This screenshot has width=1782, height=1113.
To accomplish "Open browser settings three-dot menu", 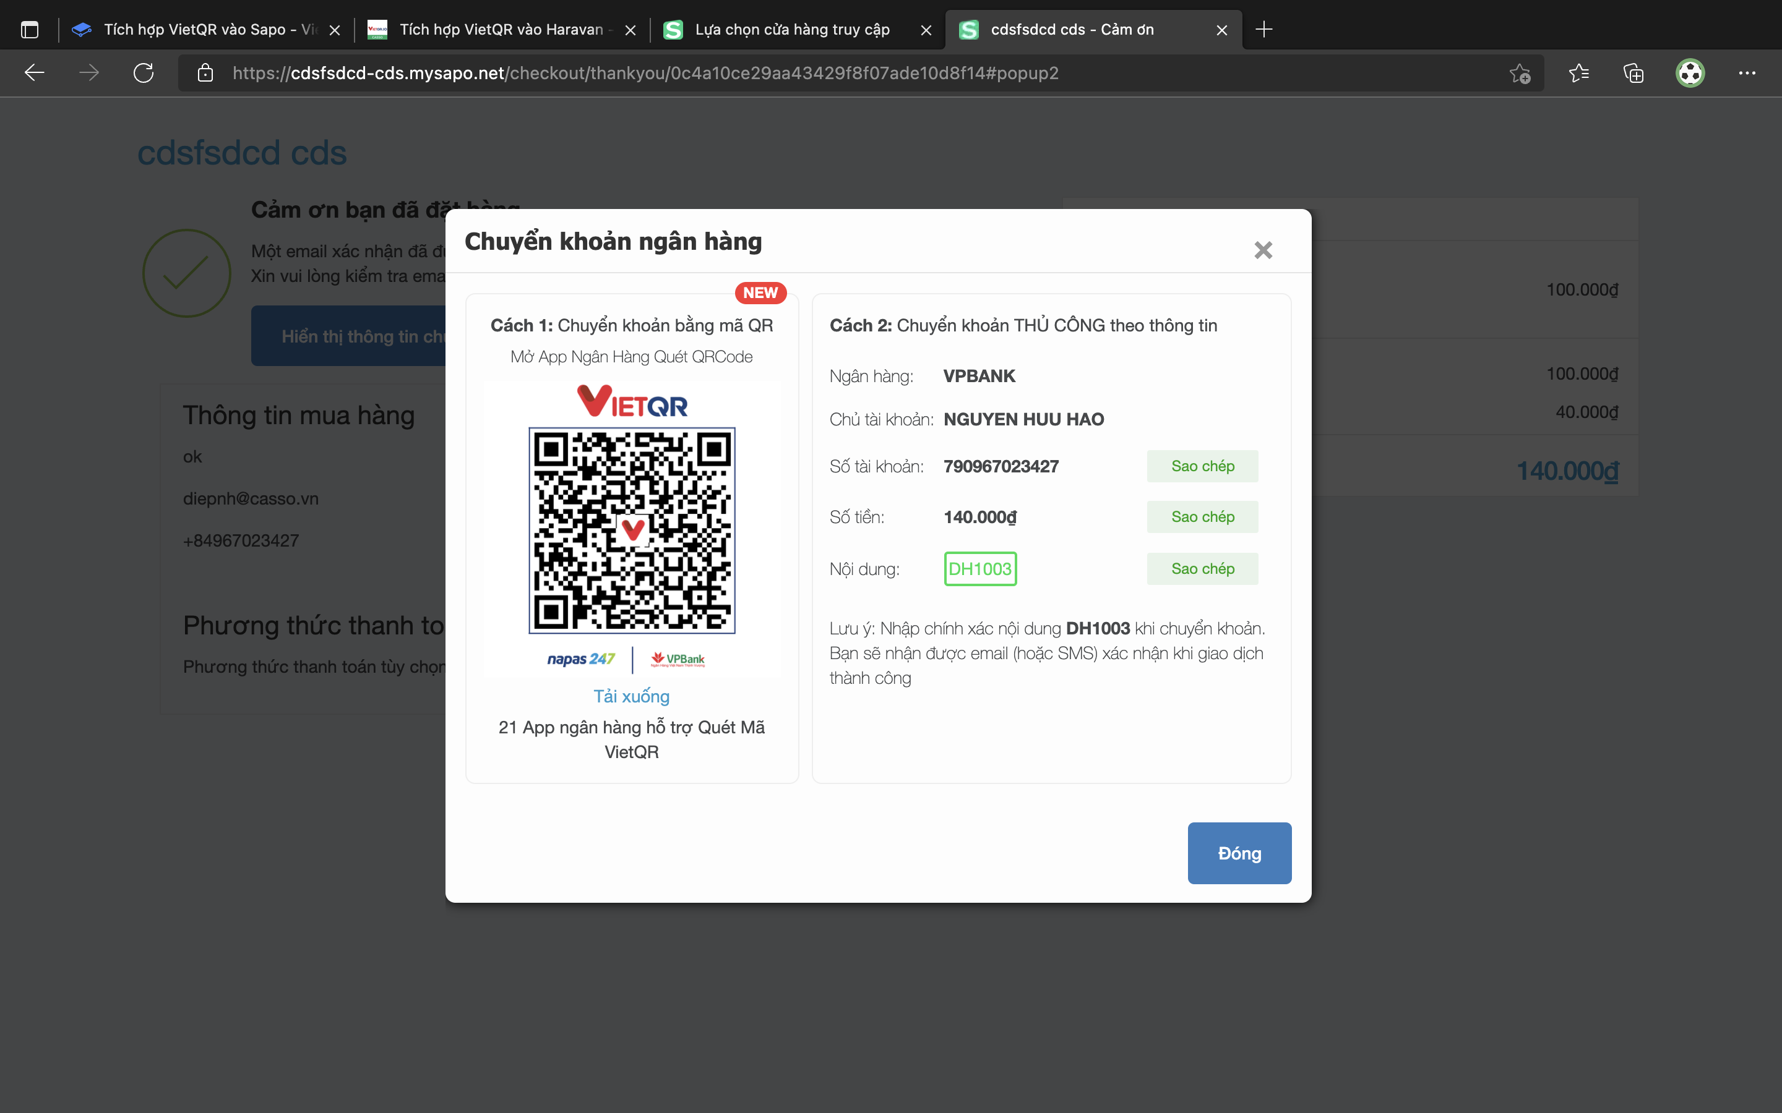I will pyautogui.click(x=1747, y=73).
